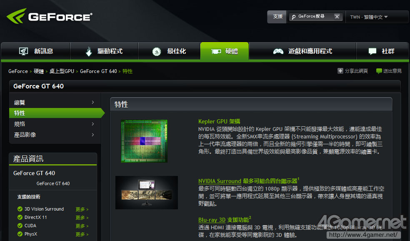
Task: Click the GeForce logo
Action: click(x=50, y=16)
